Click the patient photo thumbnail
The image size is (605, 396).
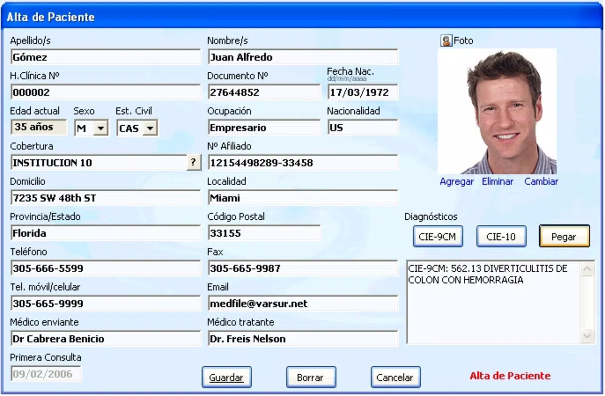click(497, 111)
